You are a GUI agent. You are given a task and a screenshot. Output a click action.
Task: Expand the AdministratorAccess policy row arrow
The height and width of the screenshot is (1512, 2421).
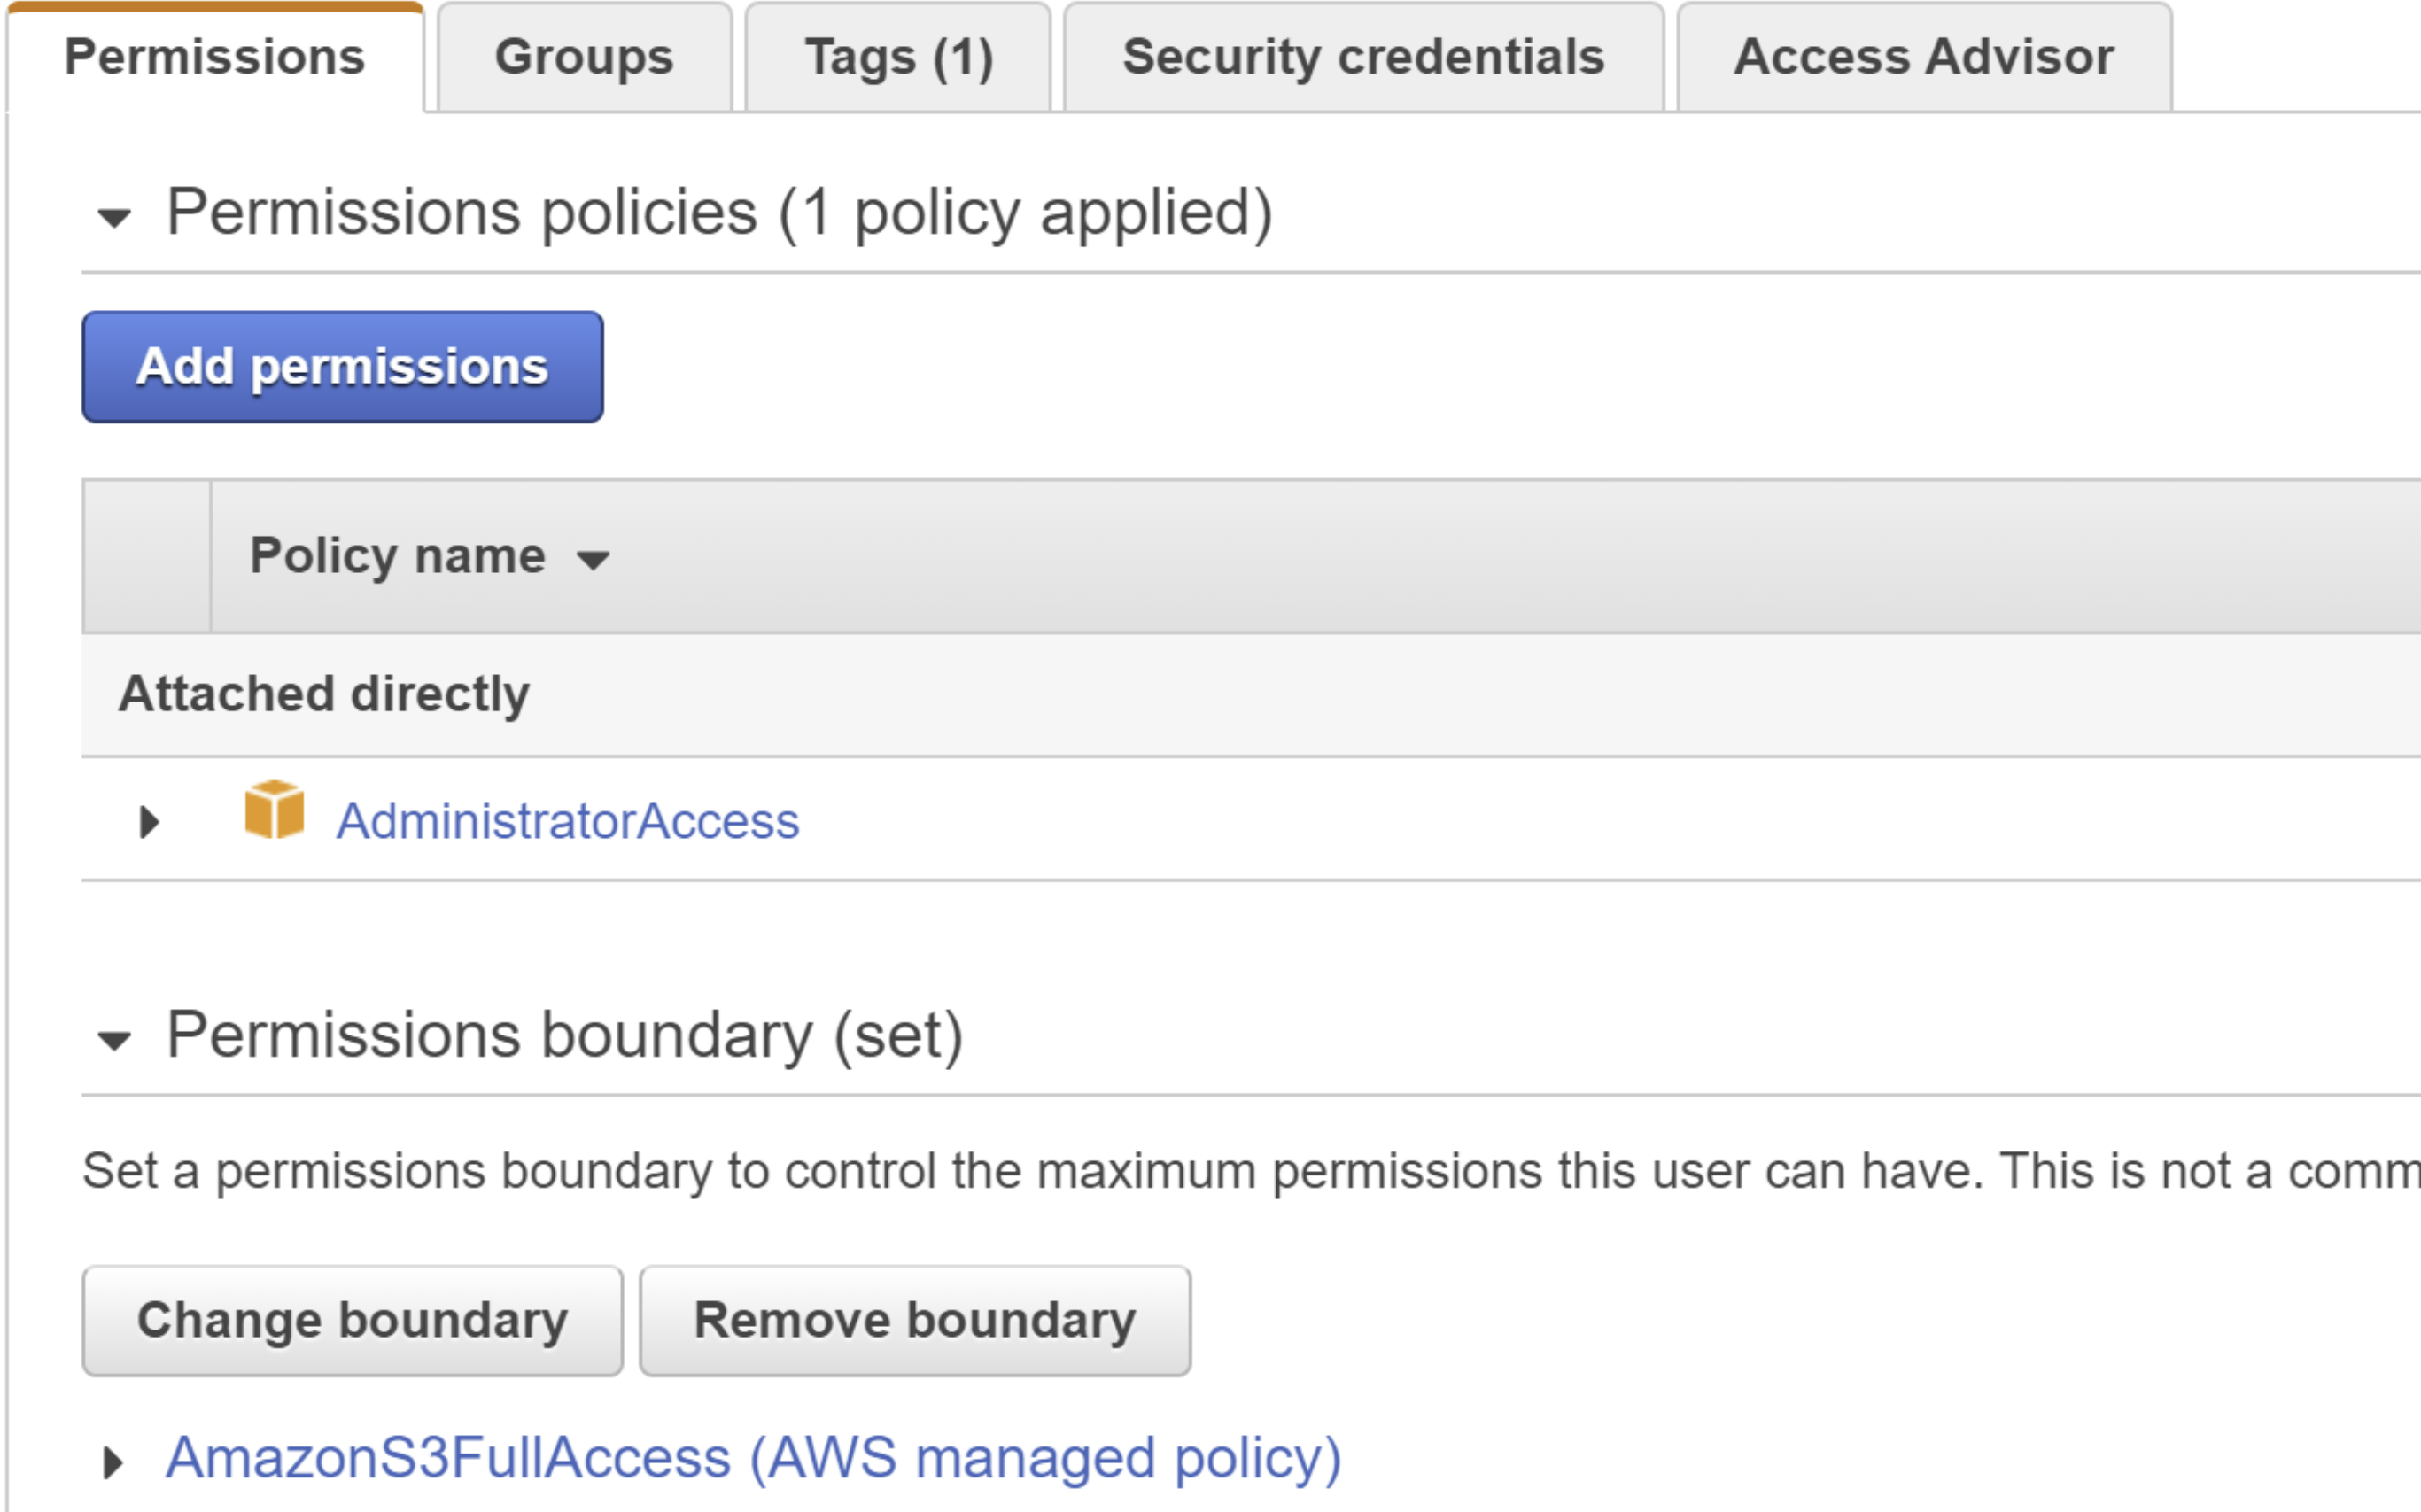pyautogui.click(x=149, y=822)
